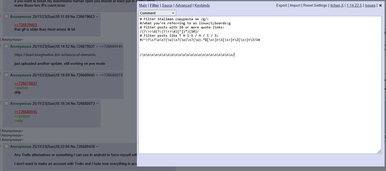Click post number No.726680073
The image size is (386, 171).
pos(83,103)
